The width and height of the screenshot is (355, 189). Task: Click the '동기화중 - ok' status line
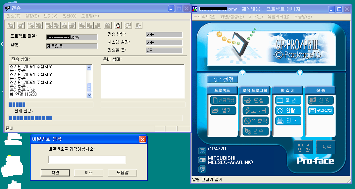tap(23, 91)
